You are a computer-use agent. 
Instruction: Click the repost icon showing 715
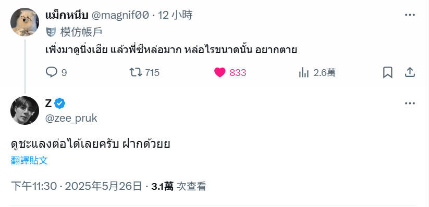coord(136,73)
